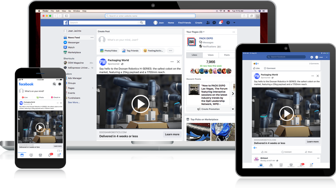Close the Packaging World ad on laptop
Screen dimensions: 336x188
coord(178,62)
